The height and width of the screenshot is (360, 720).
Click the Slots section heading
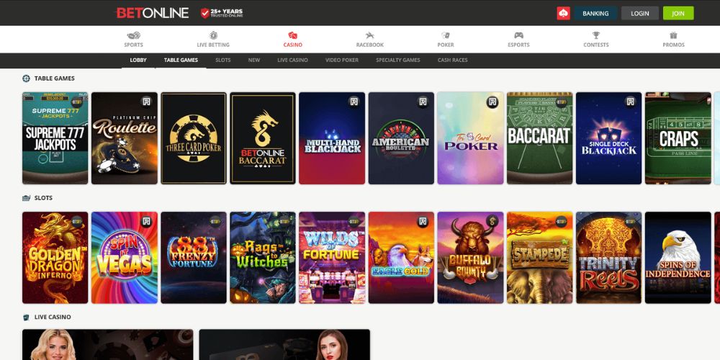[x=43, y=198]
